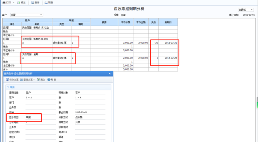Screen dimensions: 258x142
Task: Click the 联查 linked query icon
Action: 46,2
